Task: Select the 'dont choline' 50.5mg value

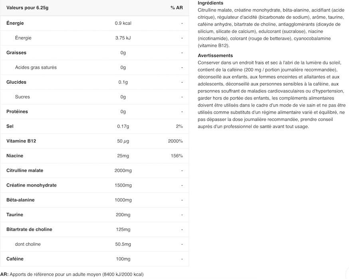Action: click(x=123, y=244)
